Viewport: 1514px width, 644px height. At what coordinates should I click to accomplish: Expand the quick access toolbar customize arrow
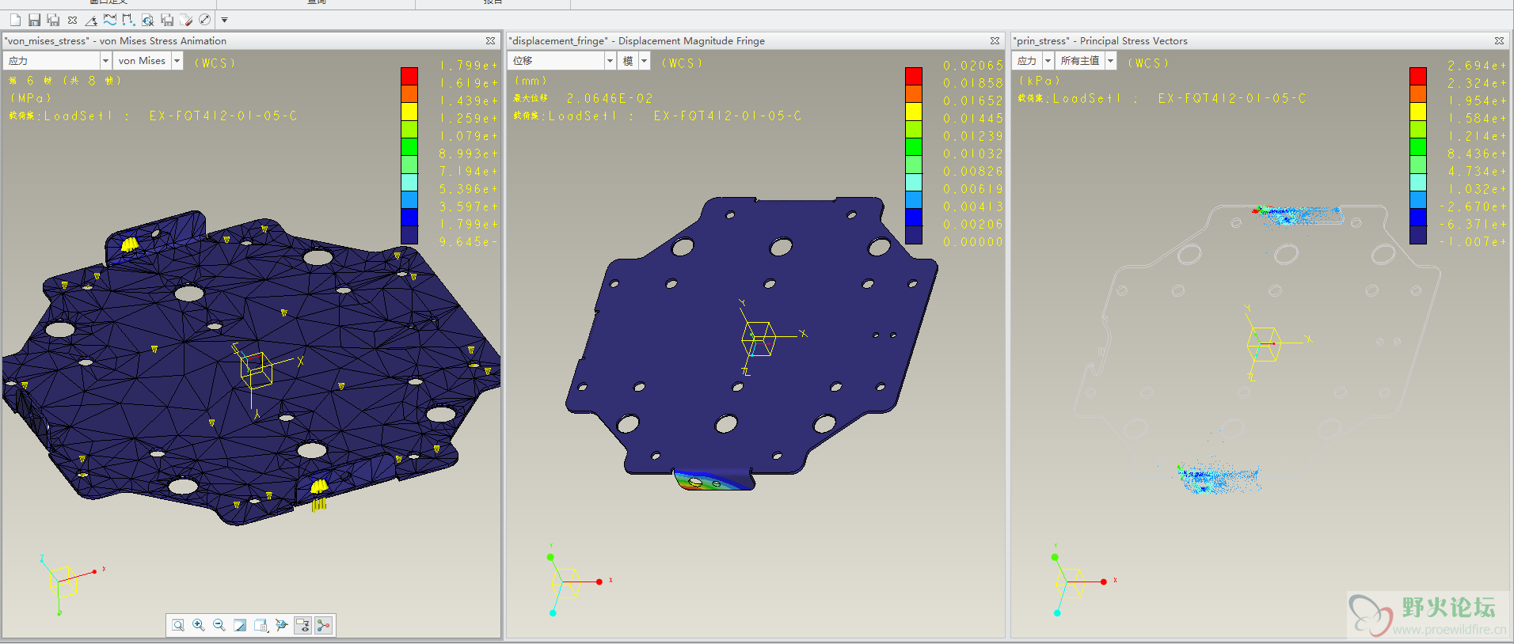[224, 20]
